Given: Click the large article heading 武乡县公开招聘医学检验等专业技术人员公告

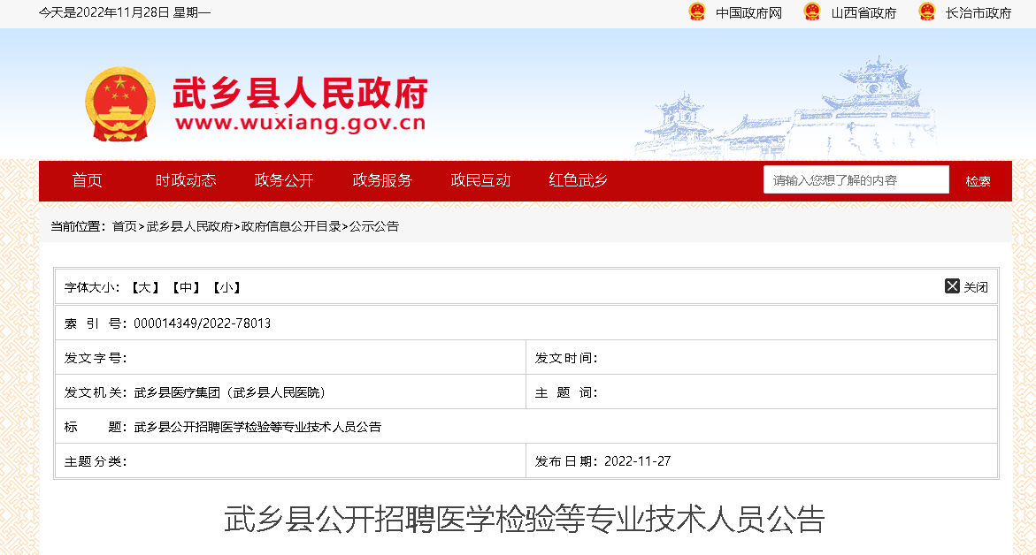Looking at the screenshot, I should 525,519.
